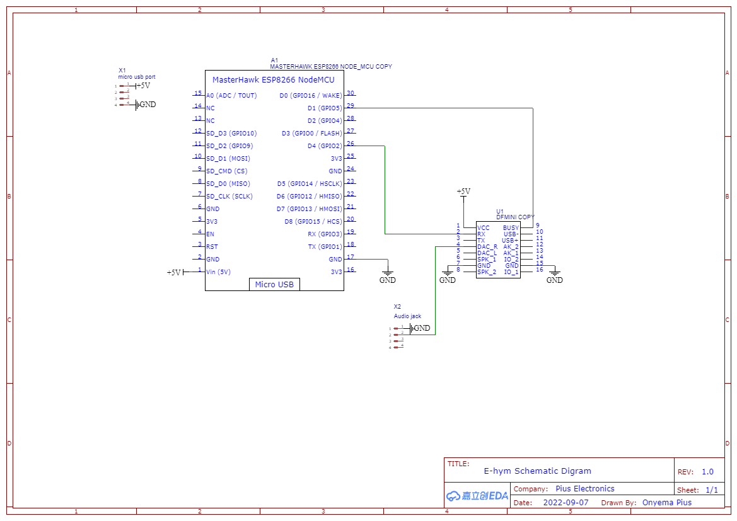
Task: Select the Micro USB label on the NodeMCU
Action: pos(274,284)
